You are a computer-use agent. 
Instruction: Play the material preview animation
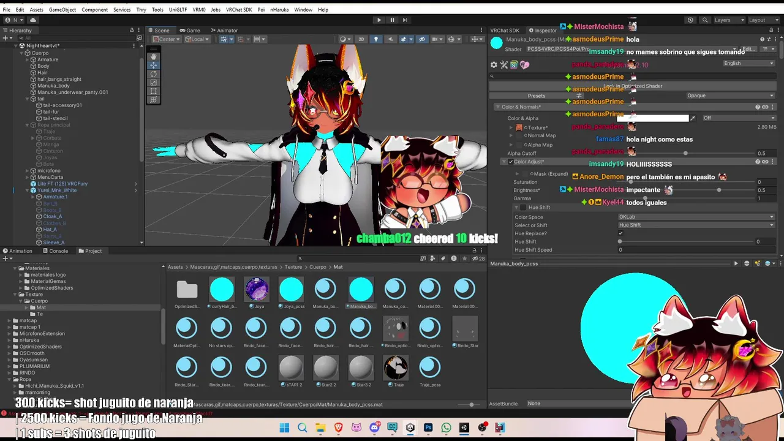point(736,263)
